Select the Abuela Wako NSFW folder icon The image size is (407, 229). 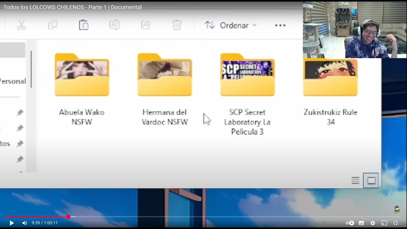click(82, 75)
